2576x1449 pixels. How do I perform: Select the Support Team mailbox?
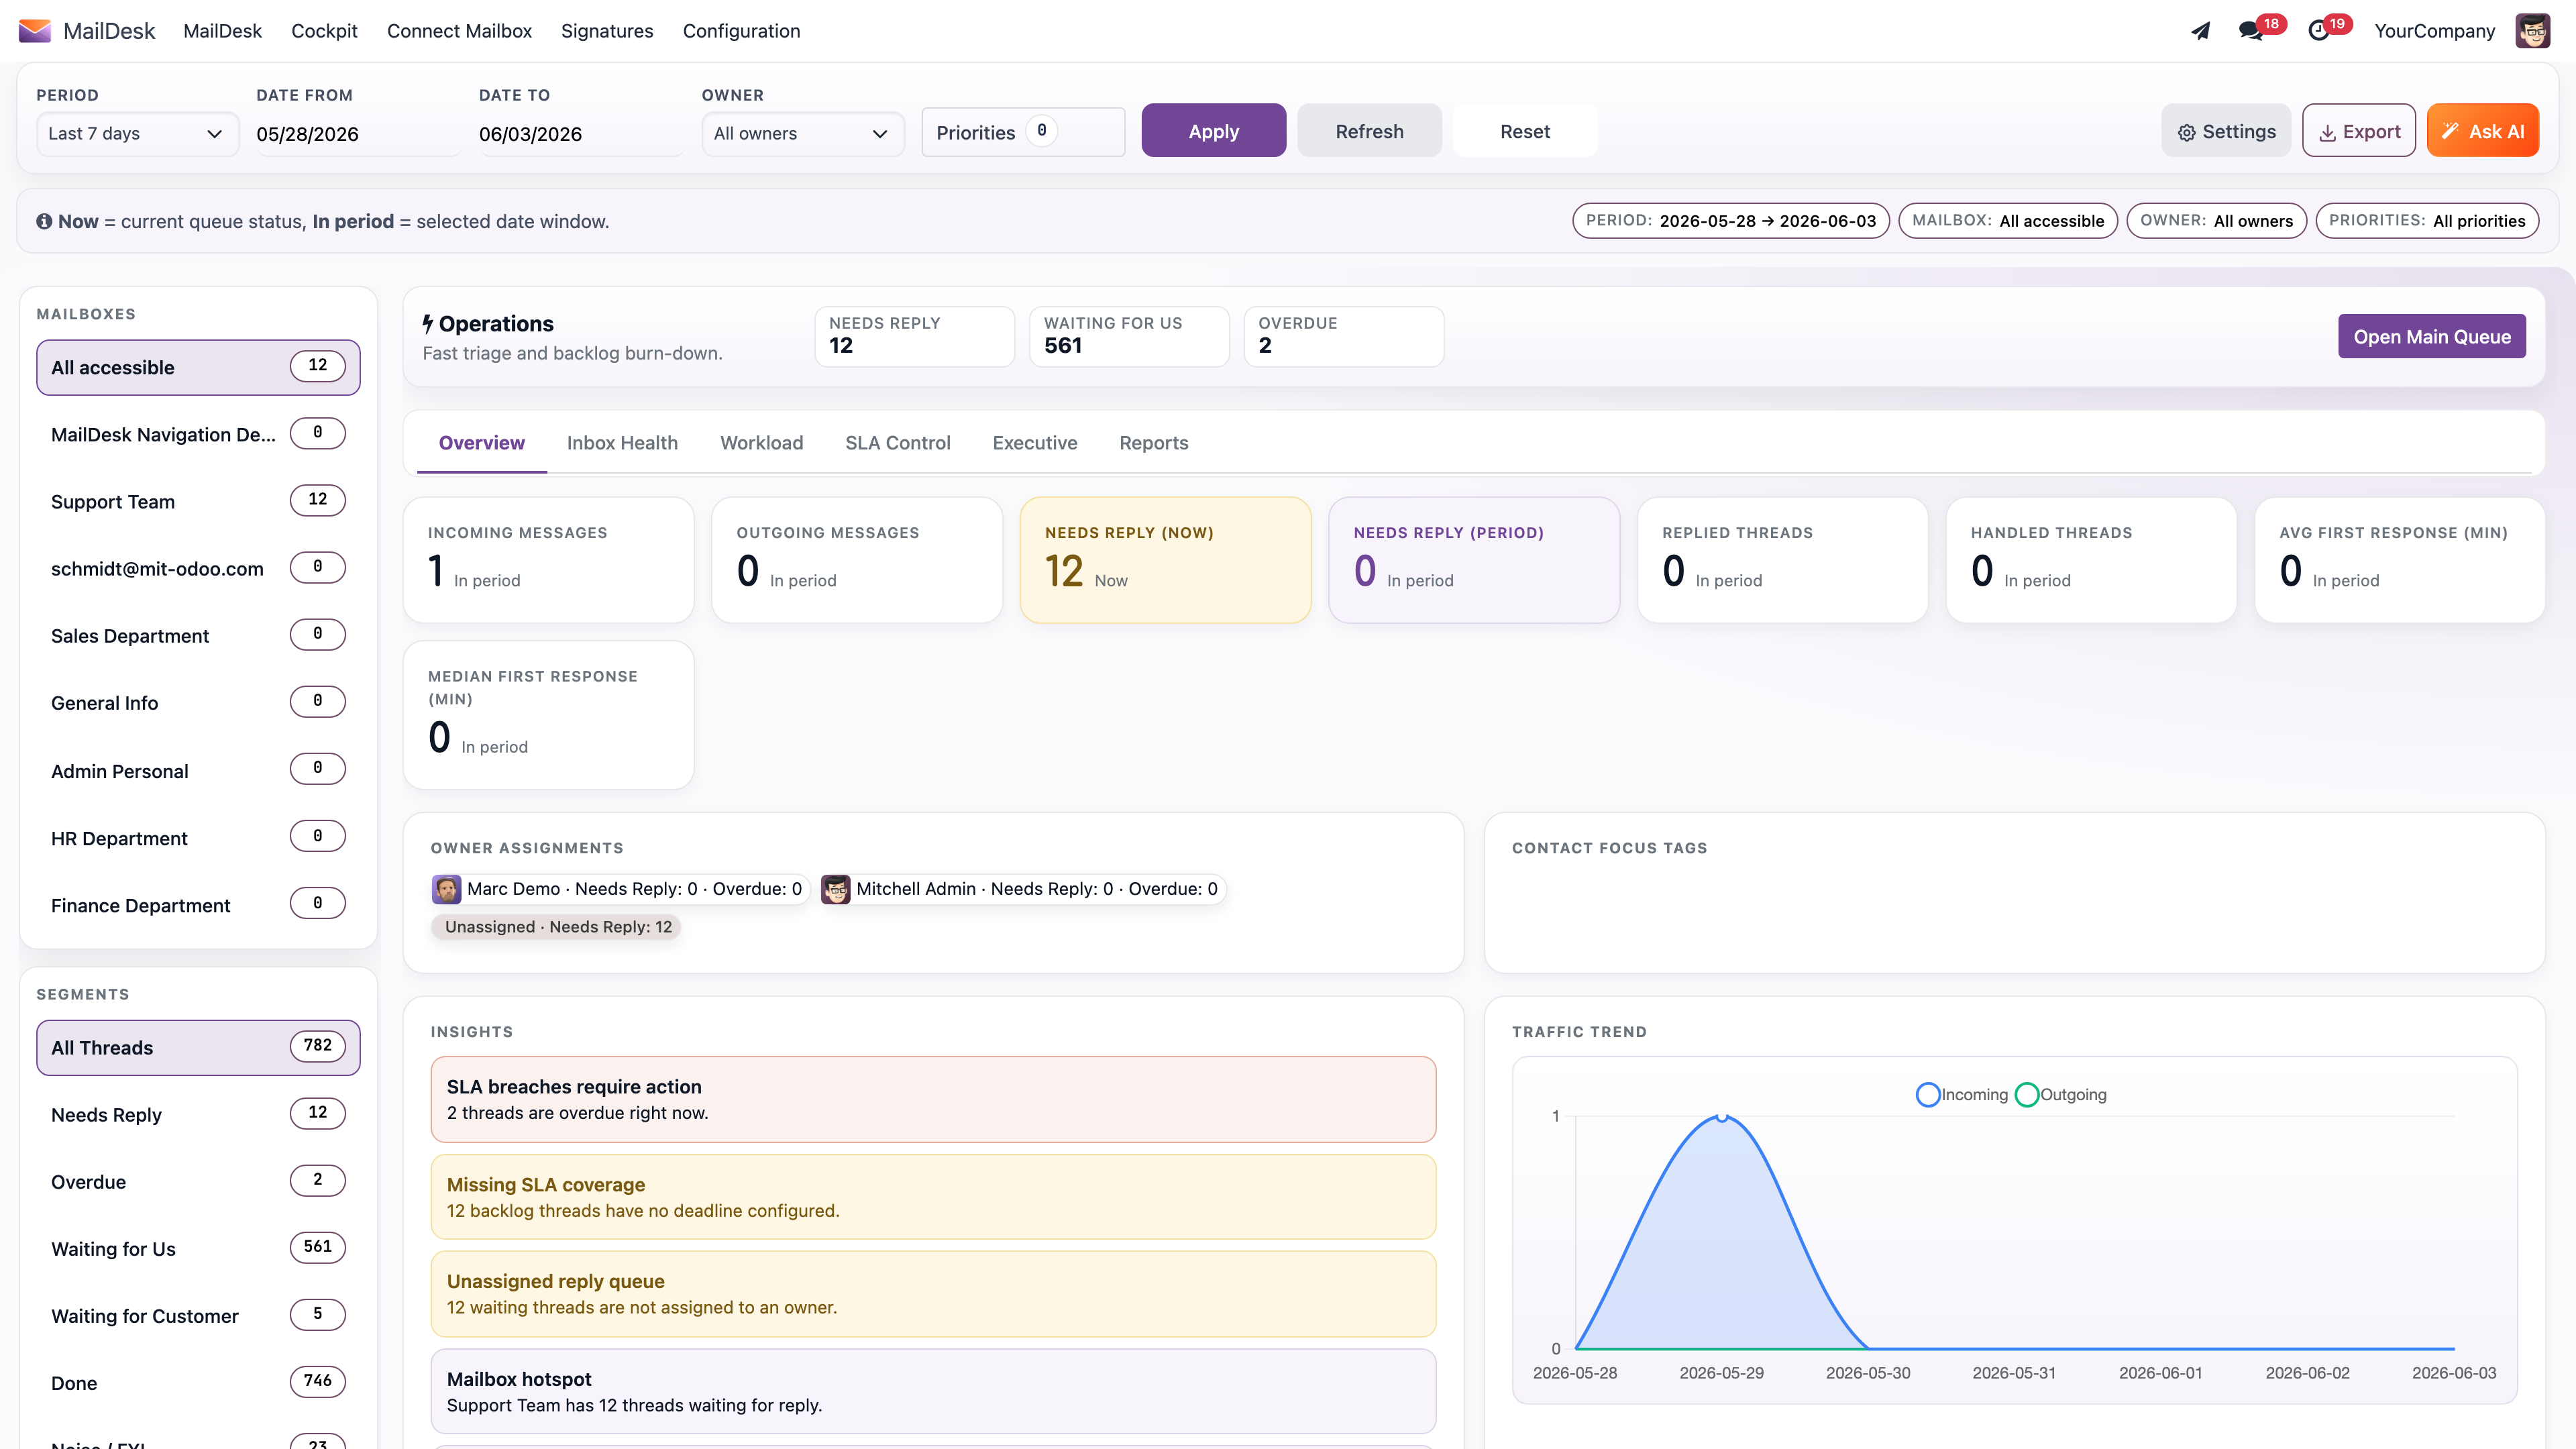[198, 501]
